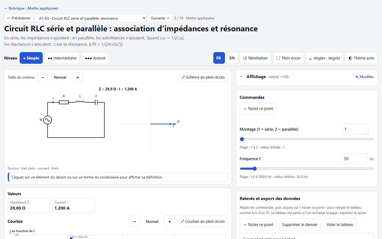The image size is (382, 239).
Task: Toggle the Thème auto setting
Action: [x=361, y=58]
